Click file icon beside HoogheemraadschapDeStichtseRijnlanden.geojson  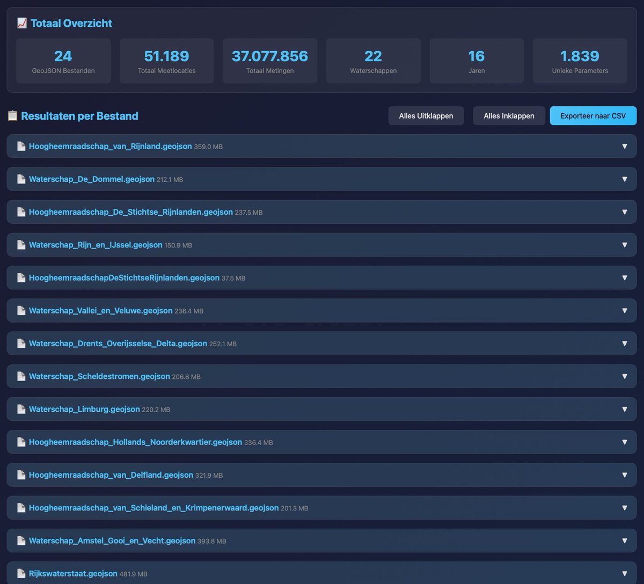click(21, 278)
